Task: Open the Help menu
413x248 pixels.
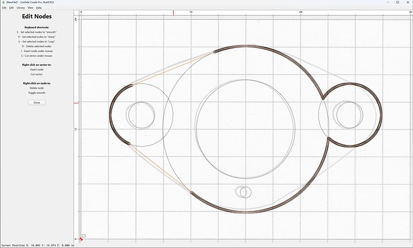Action: [x=39, y=8]
